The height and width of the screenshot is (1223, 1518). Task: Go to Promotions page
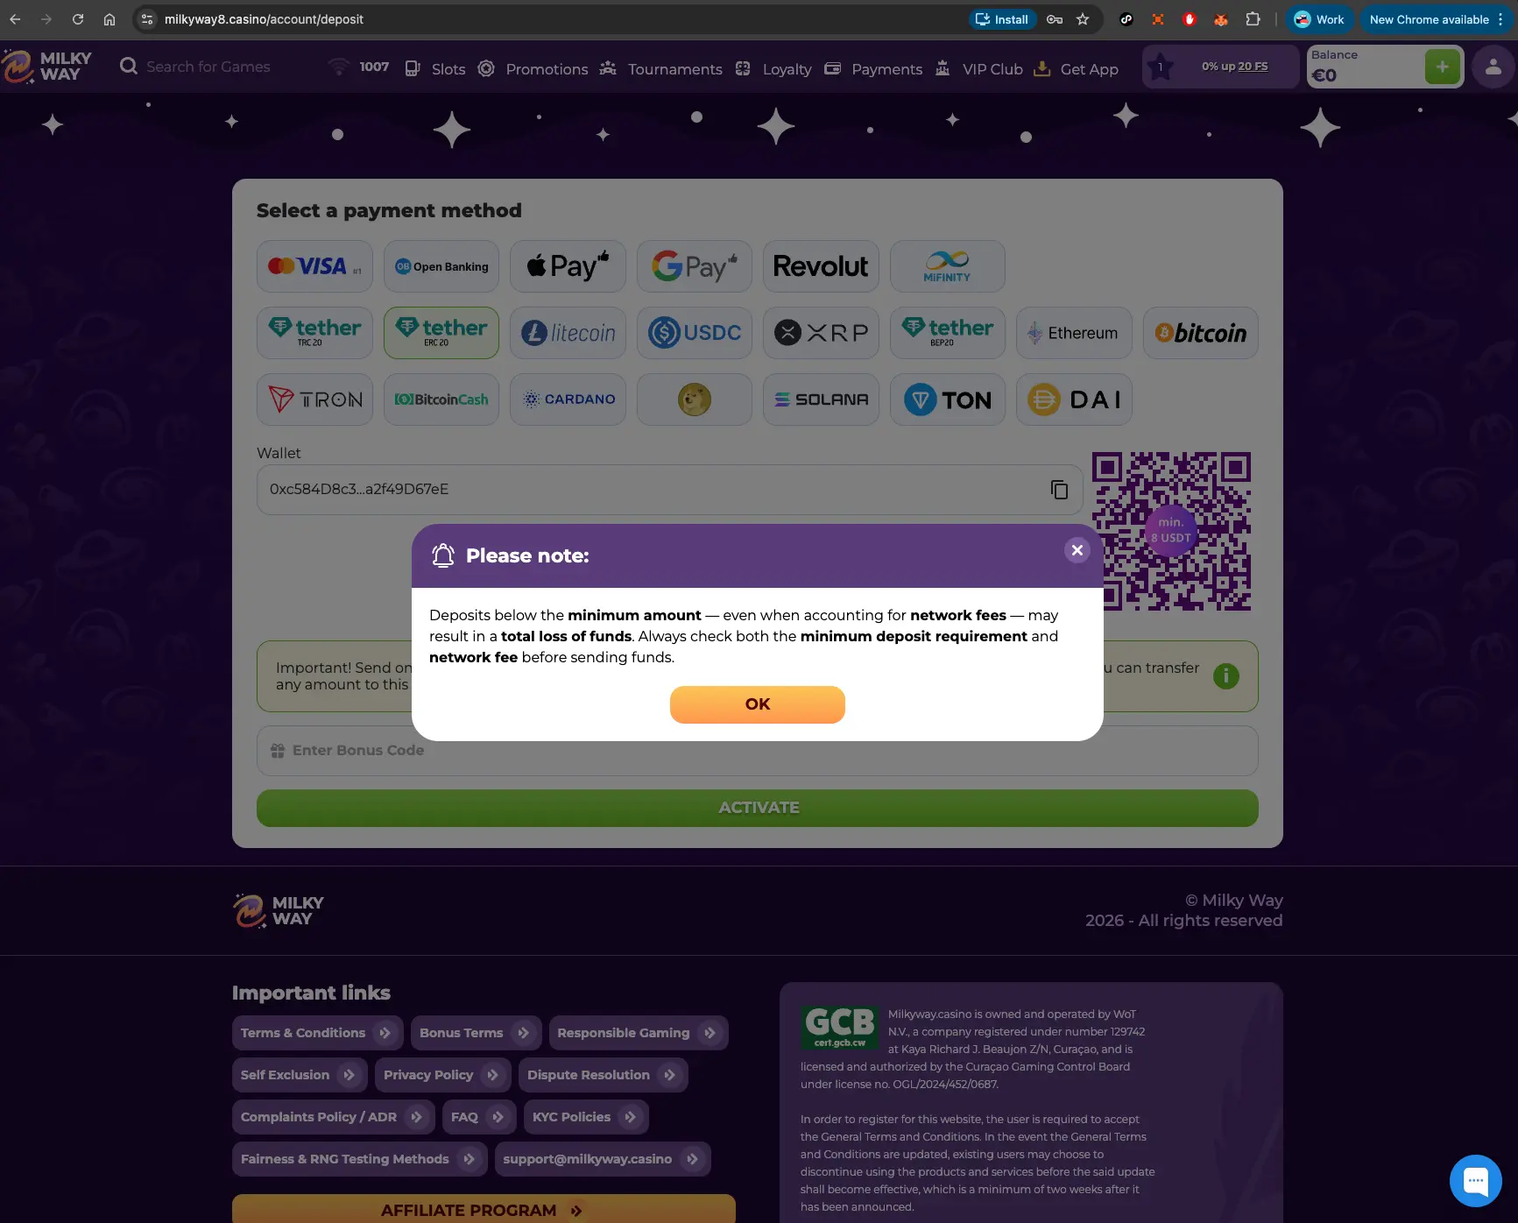click(x=533, y=69)
